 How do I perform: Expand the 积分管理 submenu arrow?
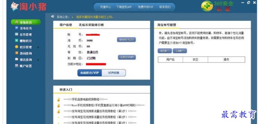point(38,47)
